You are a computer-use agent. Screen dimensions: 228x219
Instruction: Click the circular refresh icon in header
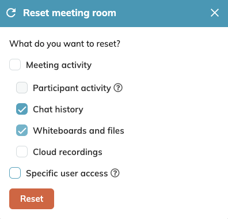click(11, 13)
